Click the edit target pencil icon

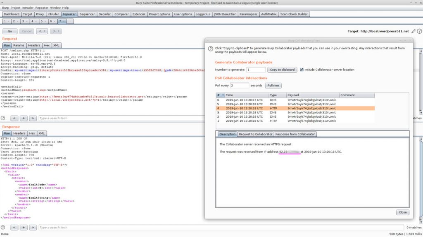pyautogui.click(x=413, y=31)
